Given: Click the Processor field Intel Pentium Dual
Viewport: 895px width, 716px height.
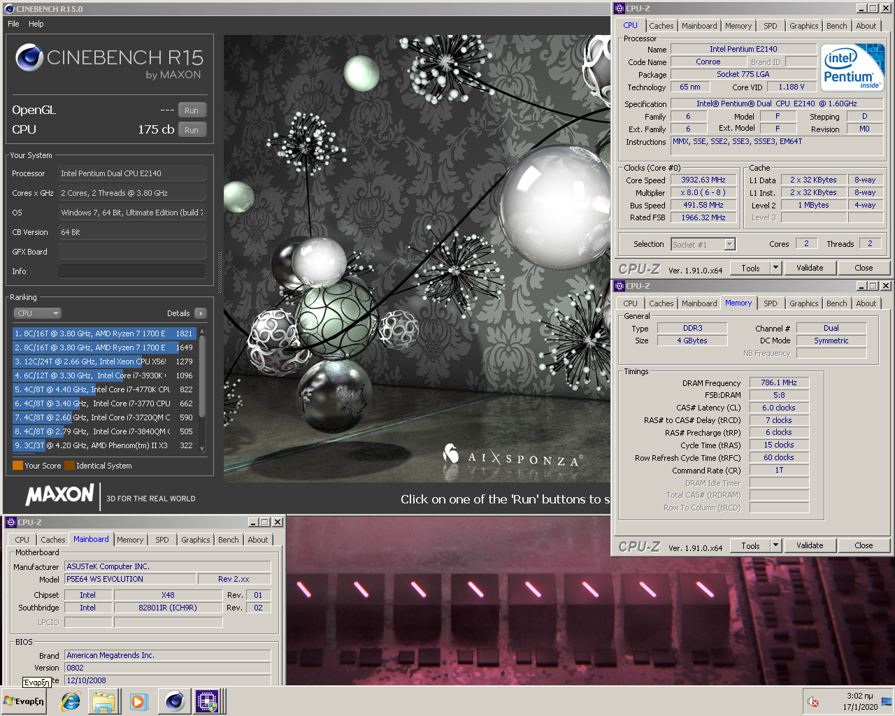Looking at the screenshot, I should point(132,173).
